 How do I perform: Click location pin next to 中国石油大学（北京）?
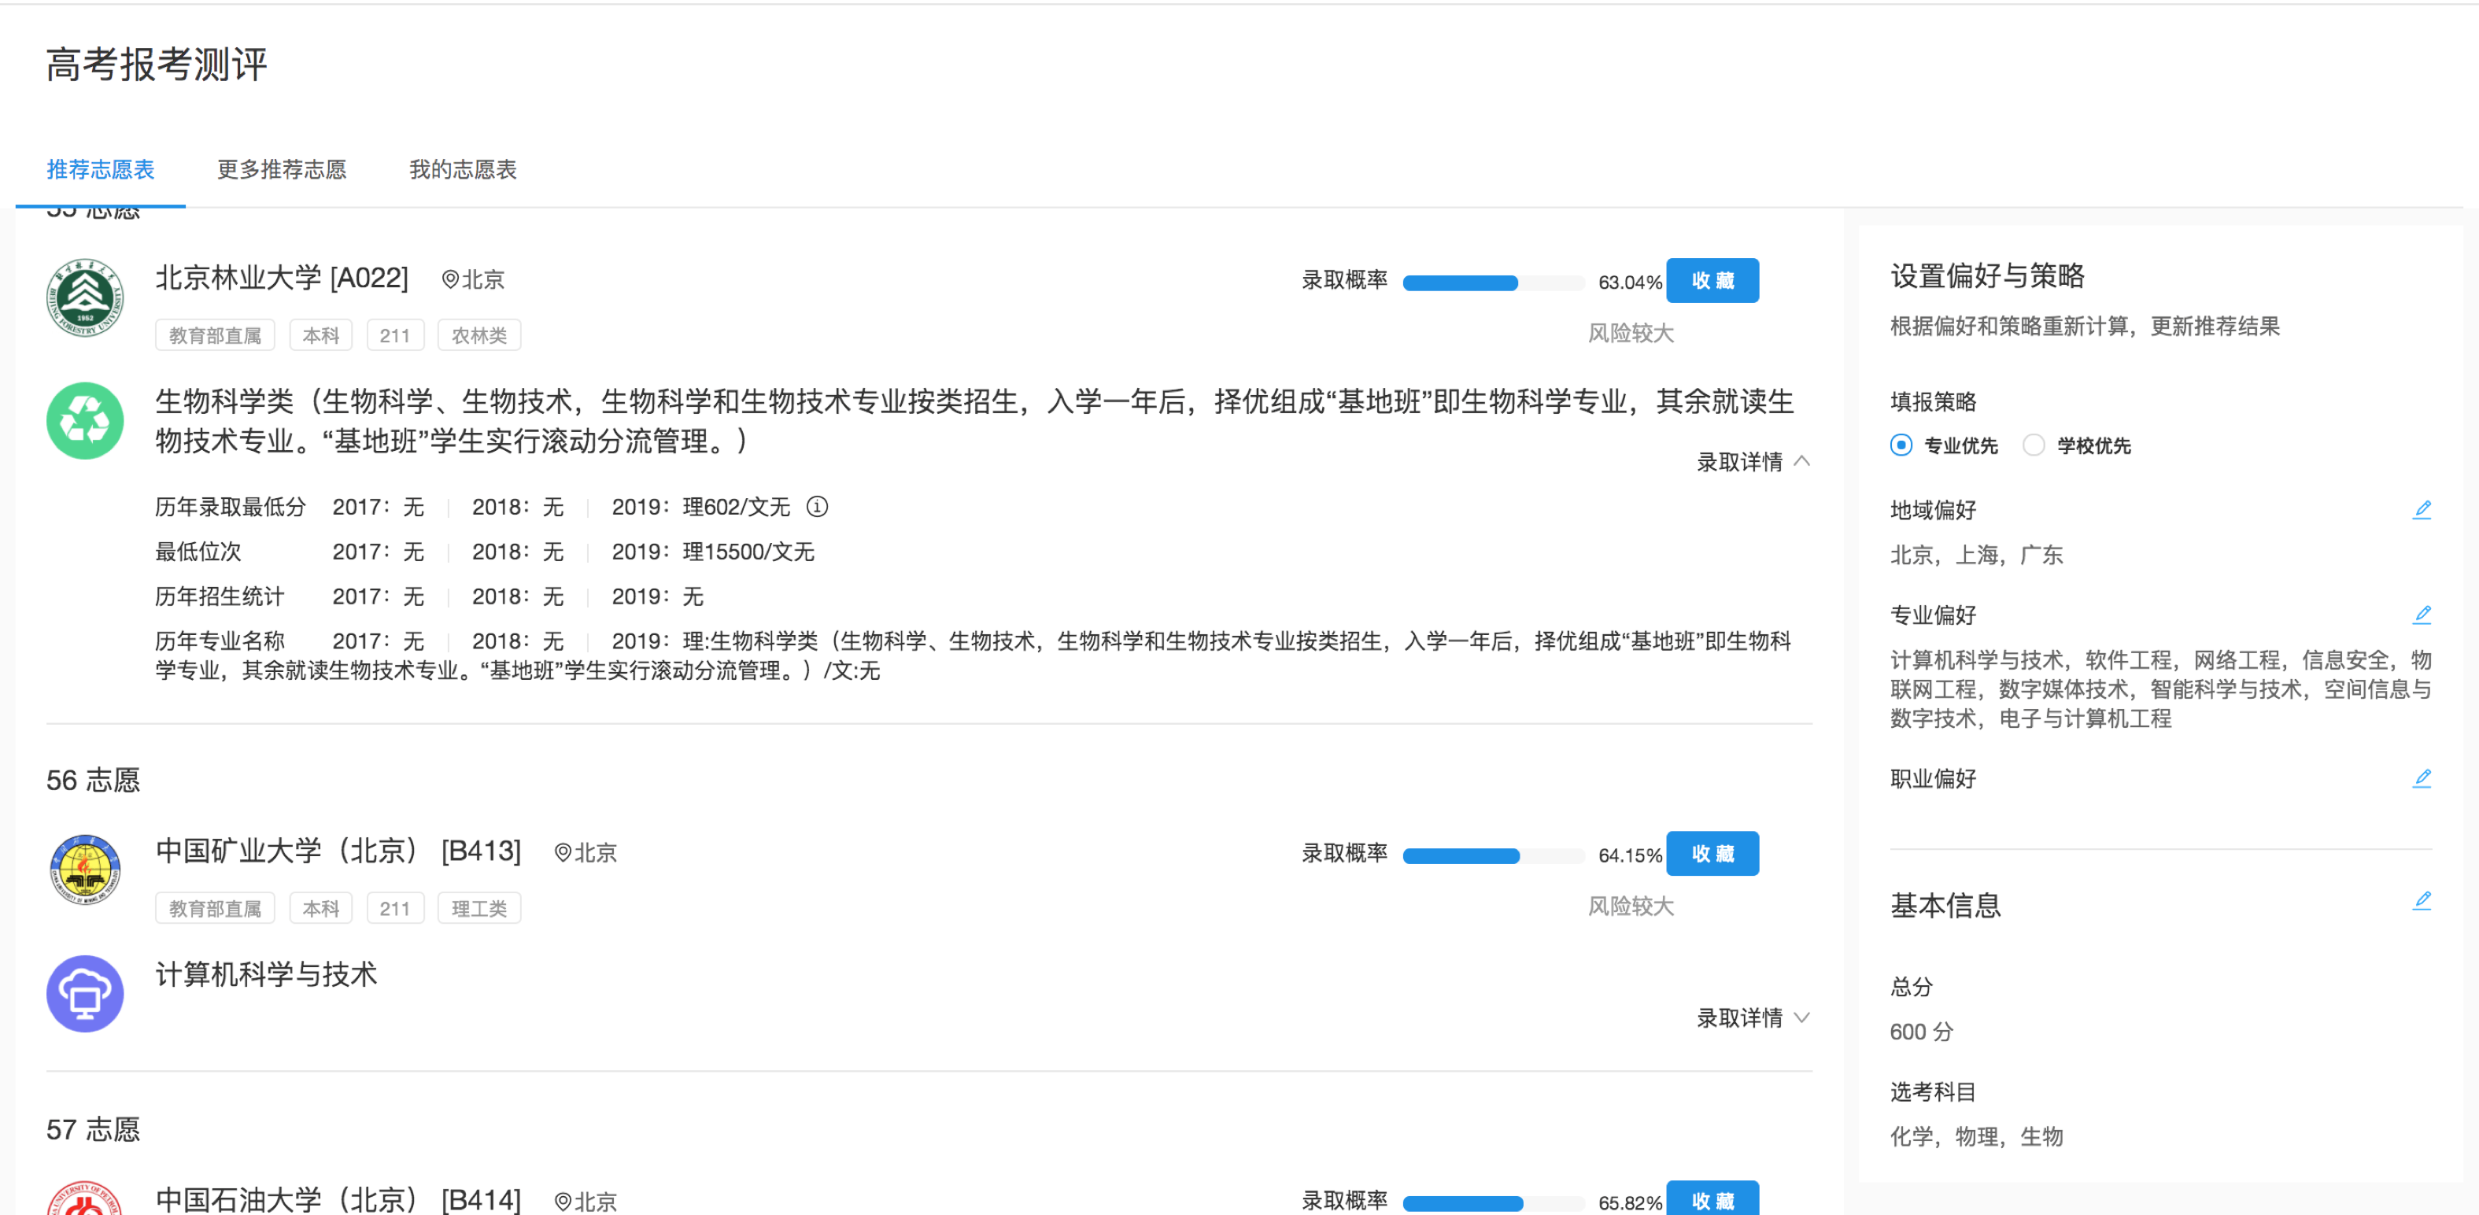[563, 1201]
